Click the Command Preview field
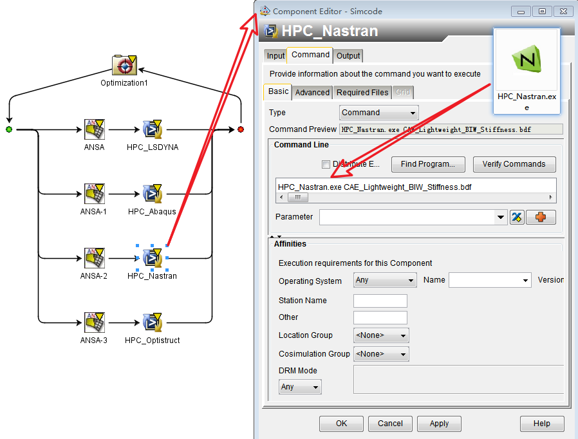Screen dimensions: 578x439 [451, 130]
